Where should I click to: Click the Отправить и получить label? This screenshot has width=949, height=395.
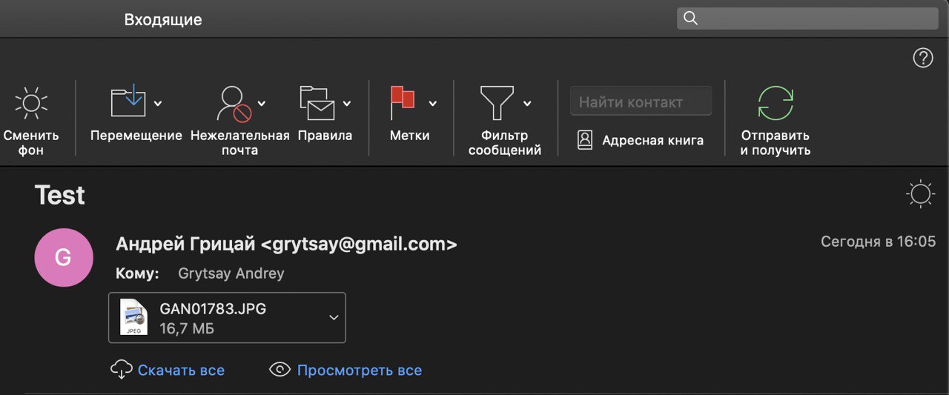click(x=776, y=143)
